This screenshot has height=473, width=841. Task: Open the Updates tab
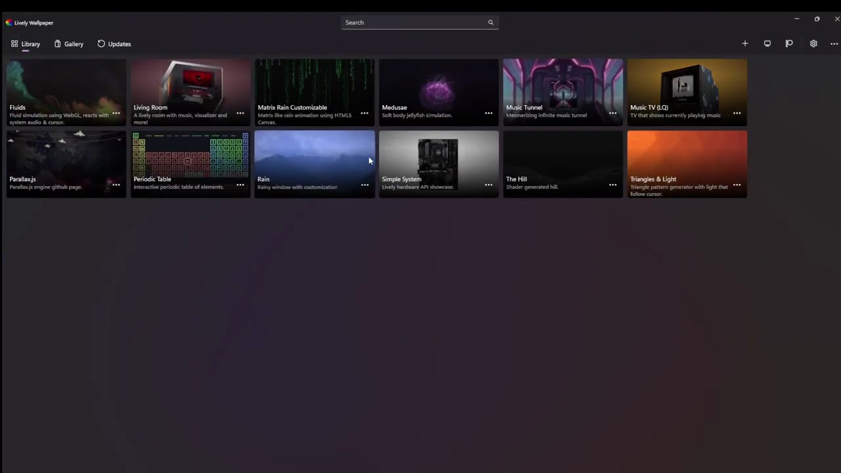tap(114, 44)
